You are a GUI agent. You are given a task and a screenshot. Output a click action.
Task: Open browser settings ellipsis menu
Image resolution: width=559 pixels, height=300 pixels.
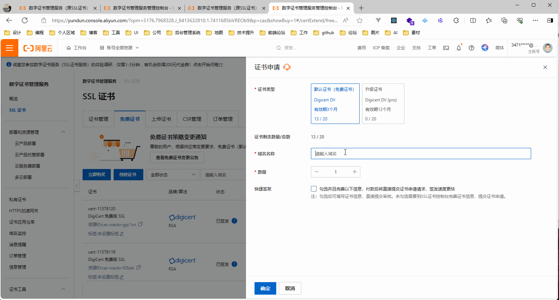click(535, 20)
